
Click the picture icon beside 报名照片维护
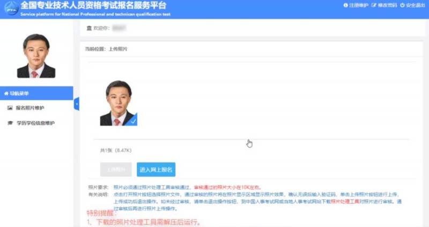pos(10,108)
